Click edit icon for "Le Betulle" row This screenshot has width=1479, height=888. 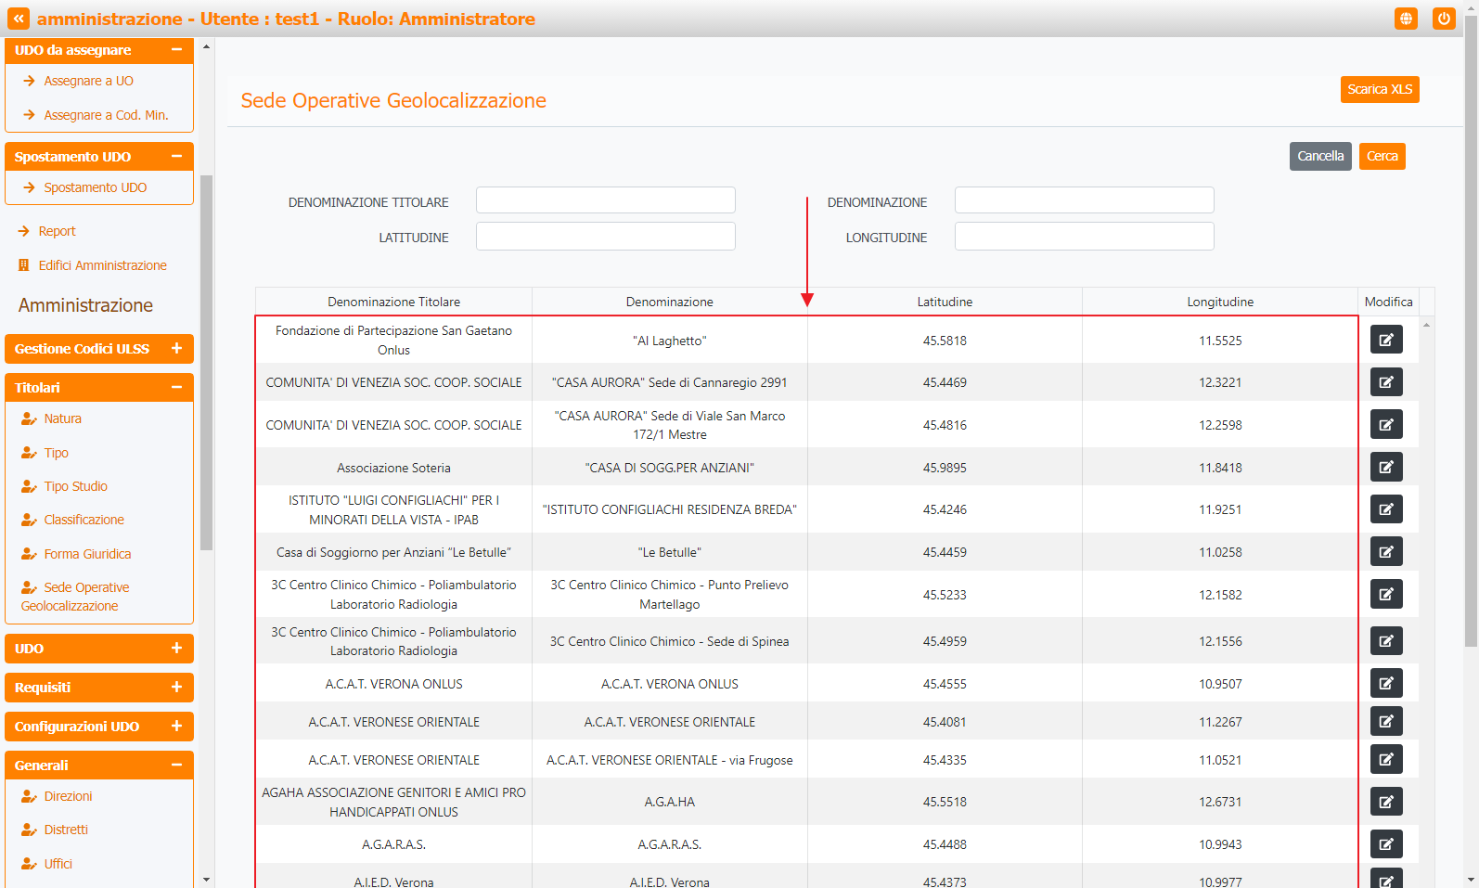1385,552
